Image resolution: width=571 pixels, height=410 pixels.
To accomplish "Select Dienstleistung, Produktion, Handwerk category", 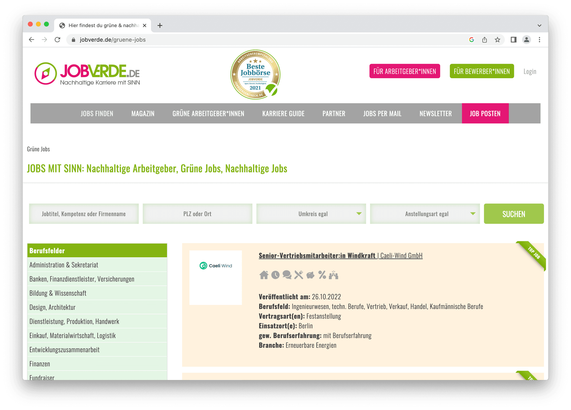I will pos(97,321).
